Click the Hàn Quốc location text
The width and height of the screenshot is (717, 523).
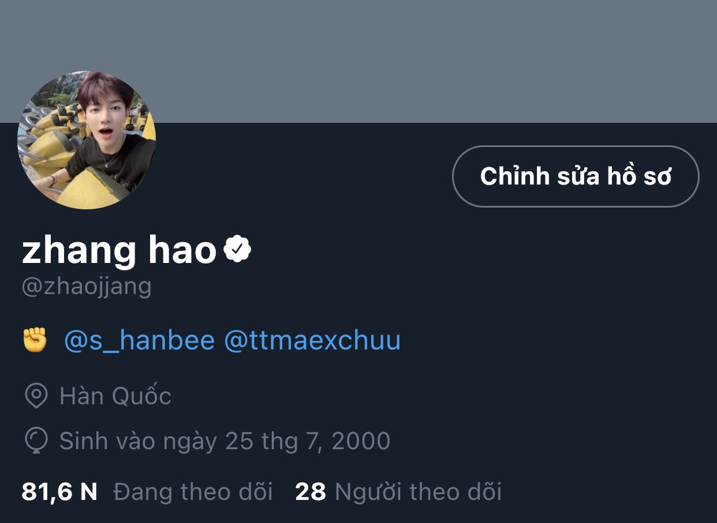tap(115, 396)
